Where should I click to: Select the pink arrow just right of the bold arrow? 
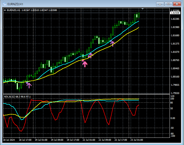91,55
